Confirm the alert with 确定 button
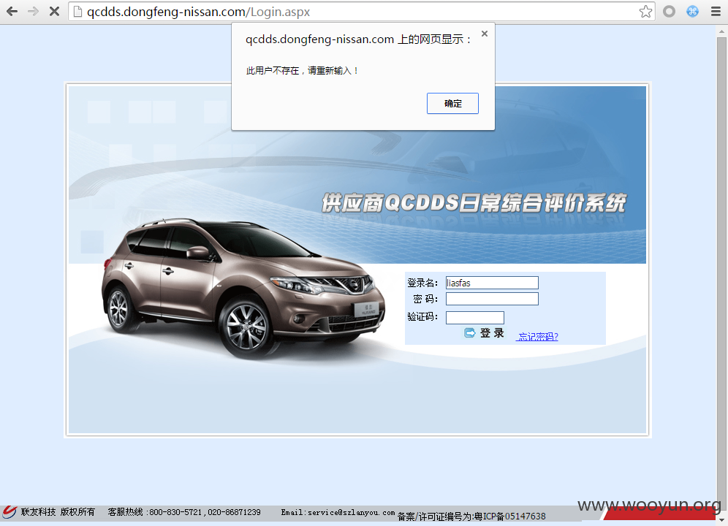Viewport: 728px width, 526px height. (452, 104)
